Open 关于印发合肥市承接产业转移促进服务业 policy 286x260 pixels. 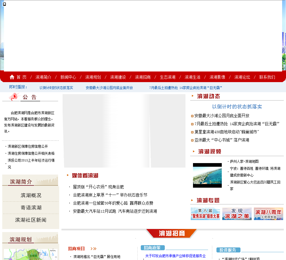click(x=175, y=256)
